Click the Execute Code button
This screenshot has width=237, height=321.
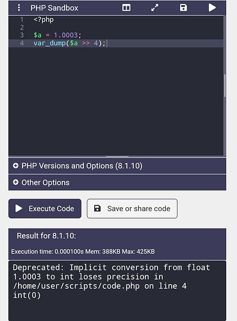click(45, 209)
